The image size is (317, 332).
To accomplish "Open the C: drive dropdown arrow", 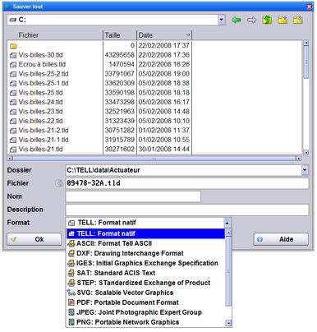I will click(x=222, y=20).
